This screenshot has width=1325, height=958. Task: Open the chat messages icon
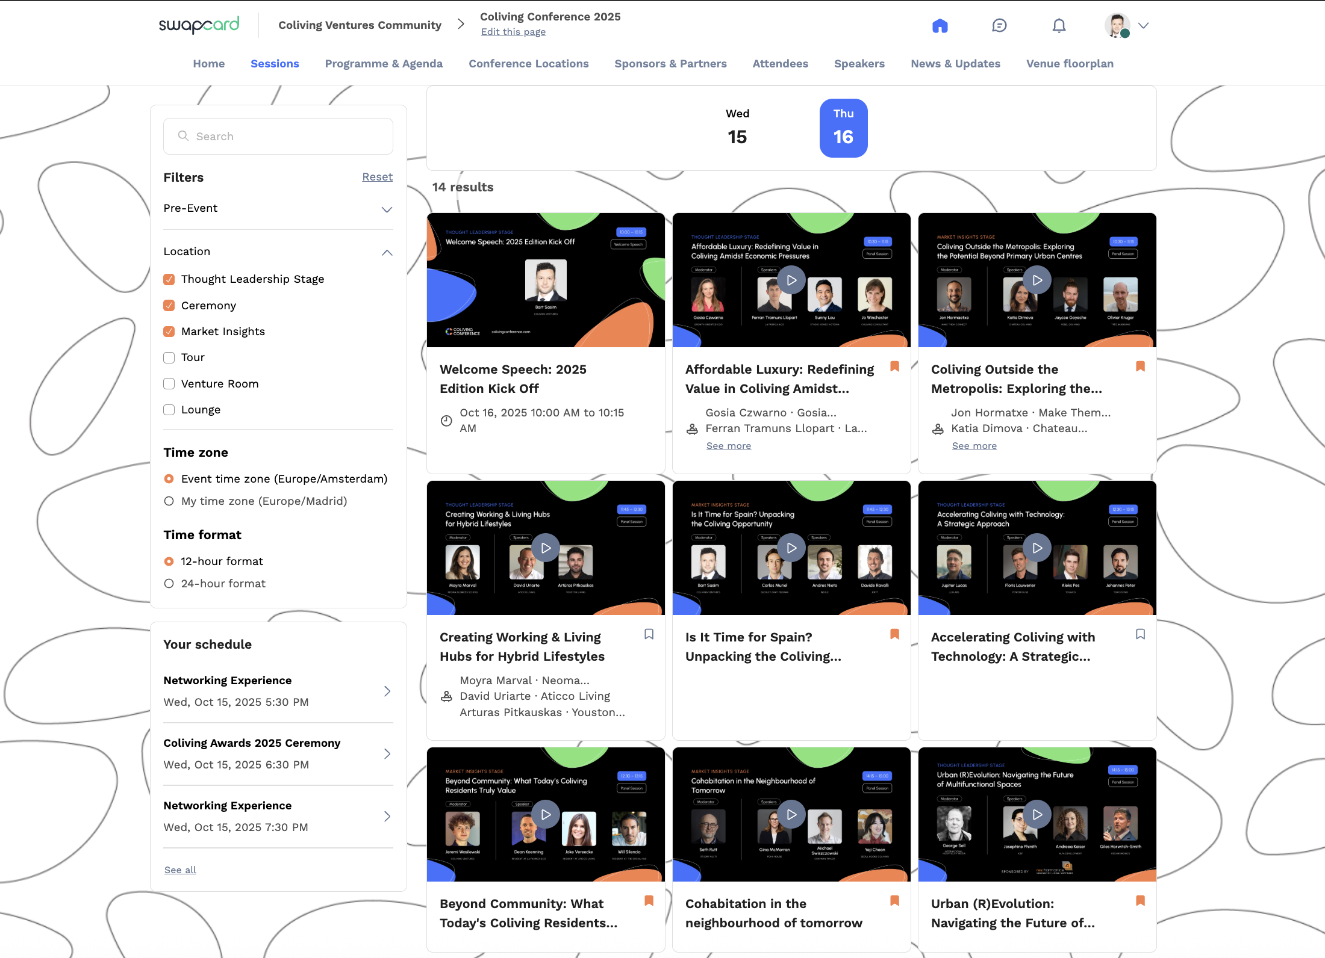[999, 26]
